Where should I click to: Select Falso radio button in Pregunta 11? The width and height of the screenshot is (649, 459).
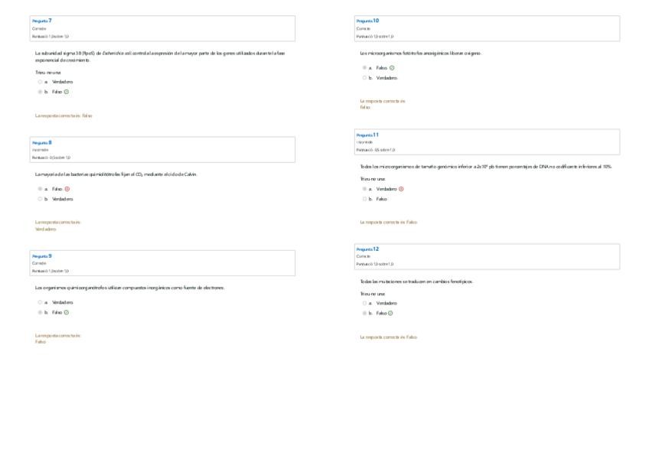[364, 199]
